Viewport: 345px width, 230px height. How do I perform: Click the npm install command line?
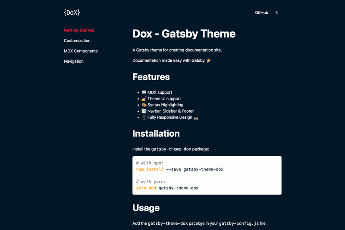pos(179,169)
